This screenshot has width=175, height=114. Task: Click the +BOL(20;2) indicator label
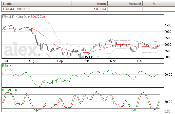37,17
